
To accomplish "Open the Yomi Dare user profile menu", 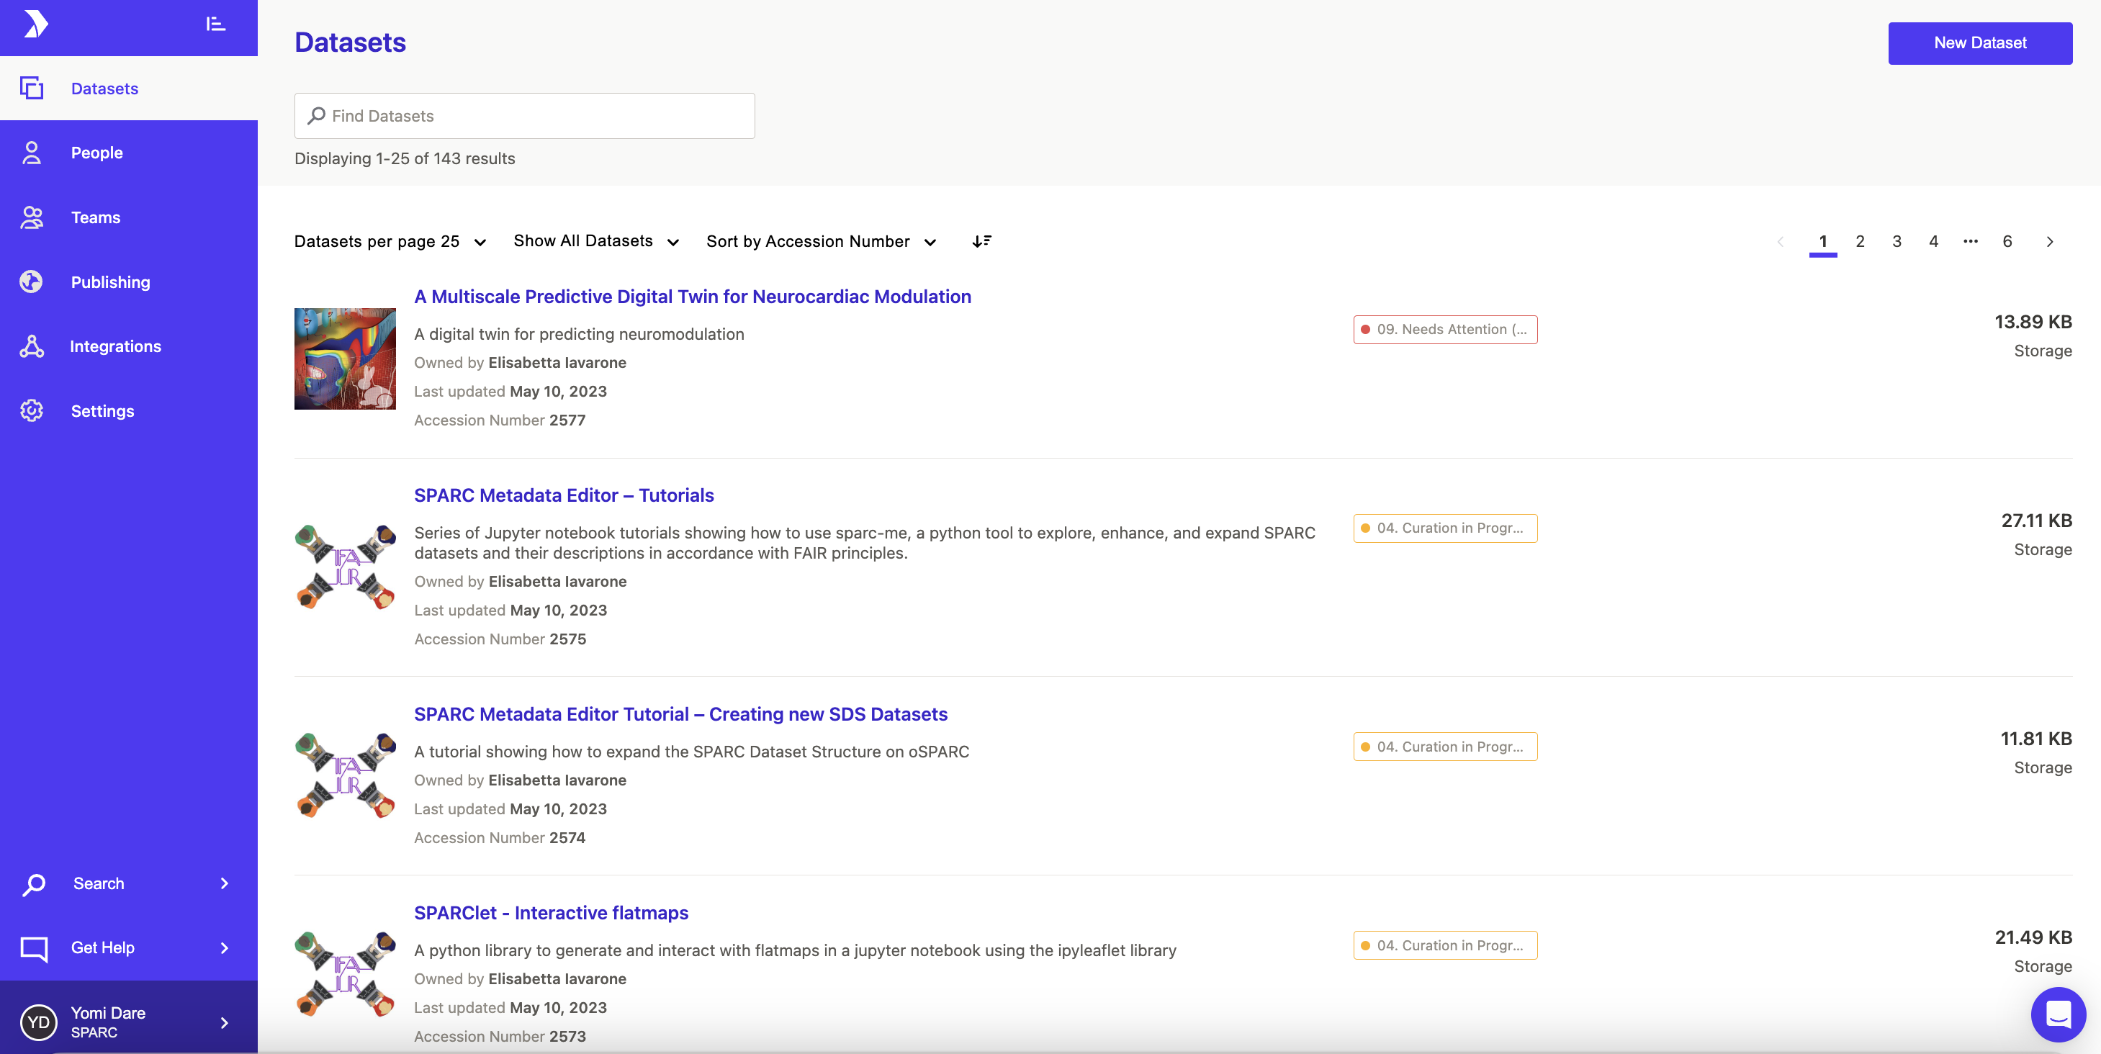I will point(128,1022).
